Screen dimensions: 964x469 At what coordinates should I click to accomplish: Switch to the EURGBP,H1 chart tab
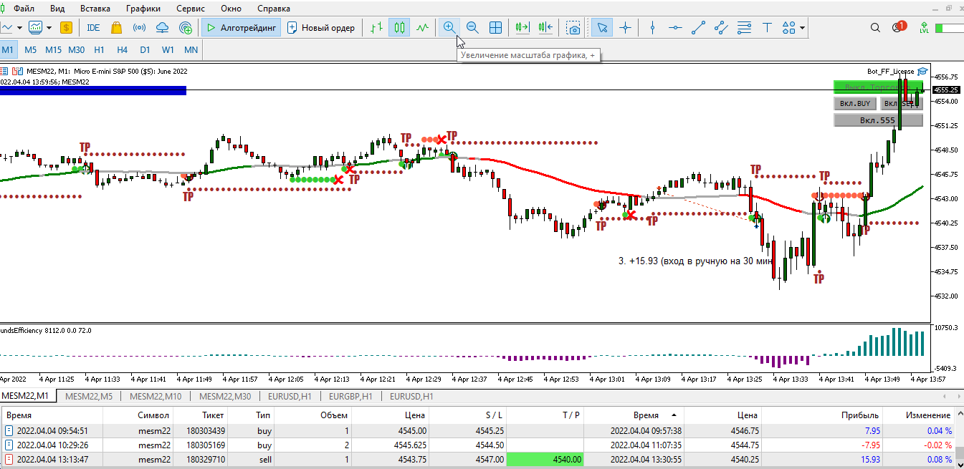[350, 396]
